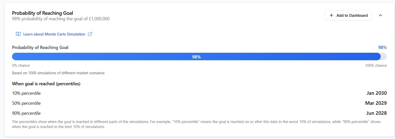Select the 90% percentile row label

click(x=26, y=113)
